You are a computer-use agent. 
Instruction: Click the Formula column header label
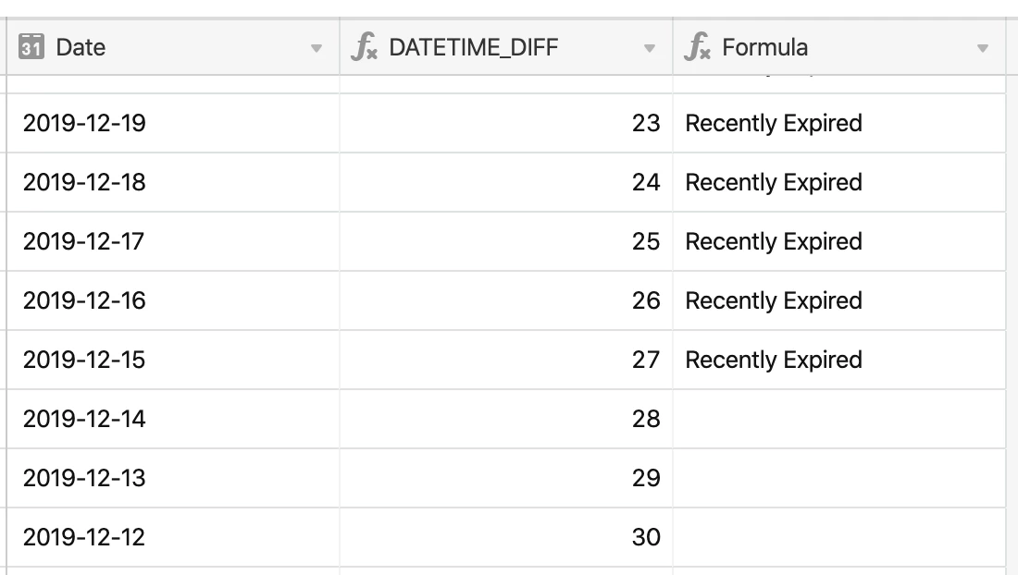tap(764, 47)
